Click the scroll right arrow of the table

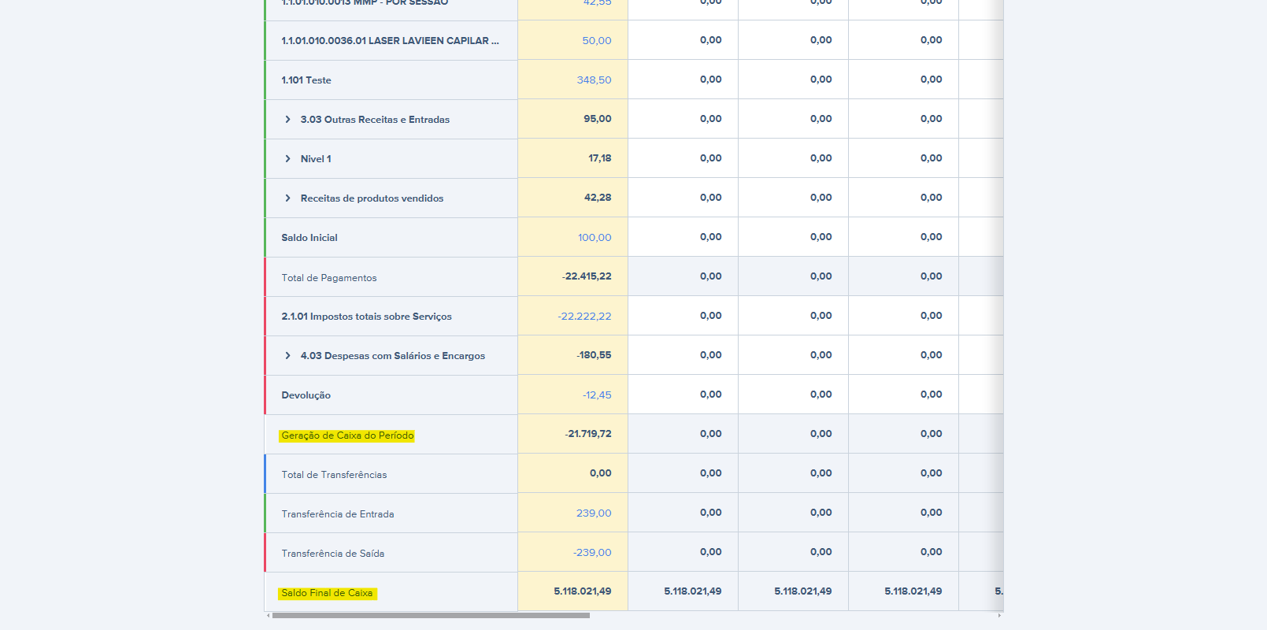(999, 616)
